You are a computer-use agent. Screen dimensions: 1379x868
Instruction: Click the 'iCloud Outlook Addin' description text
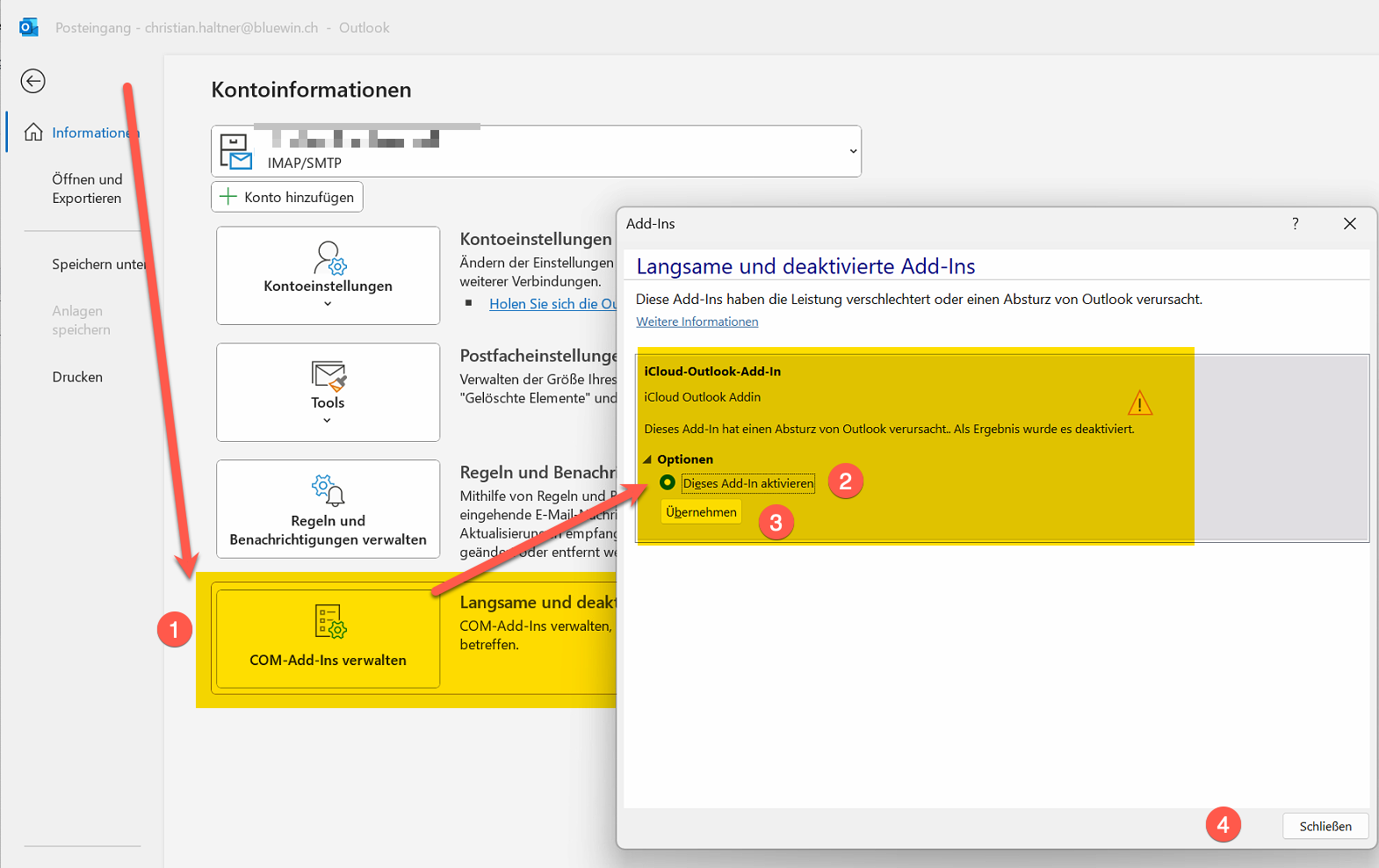tap(703, 397)
